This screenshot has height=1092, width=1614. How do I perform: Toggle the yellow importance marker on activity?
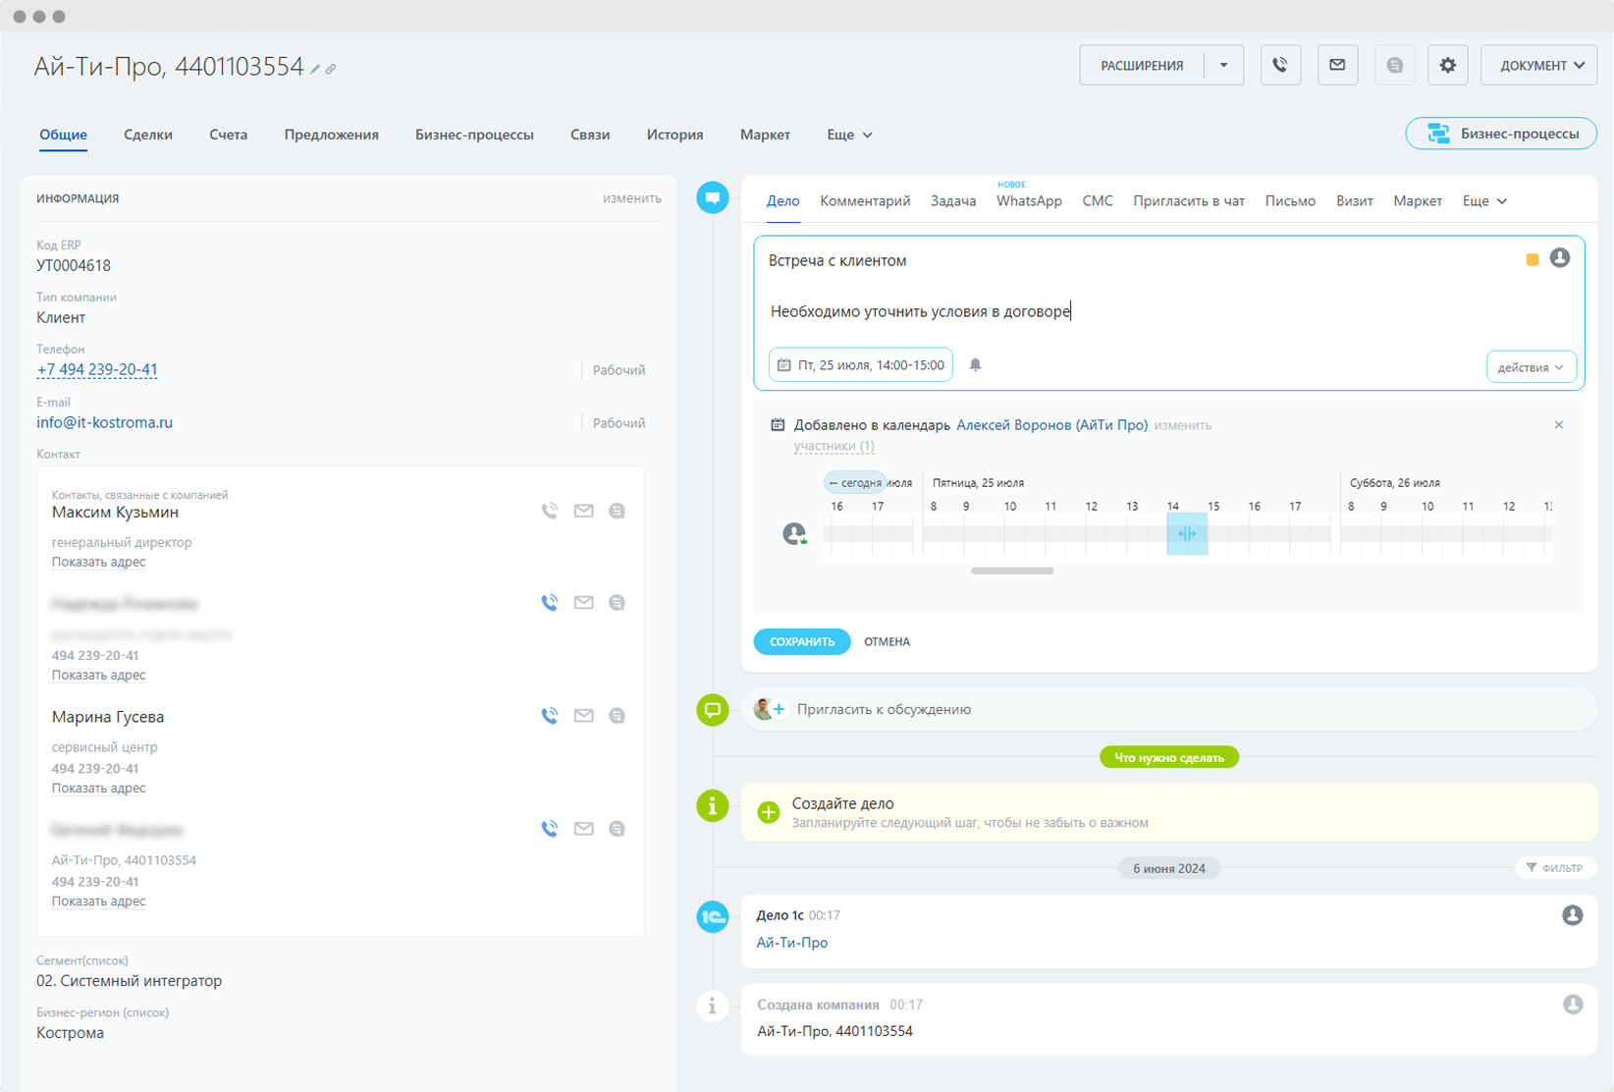[x=1532, y=259]
